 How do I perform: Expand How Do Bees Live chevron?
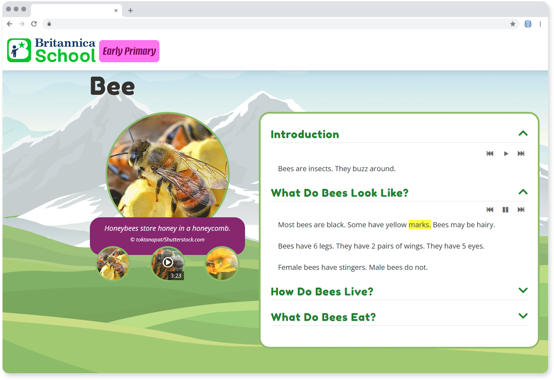tap(523, 290)
